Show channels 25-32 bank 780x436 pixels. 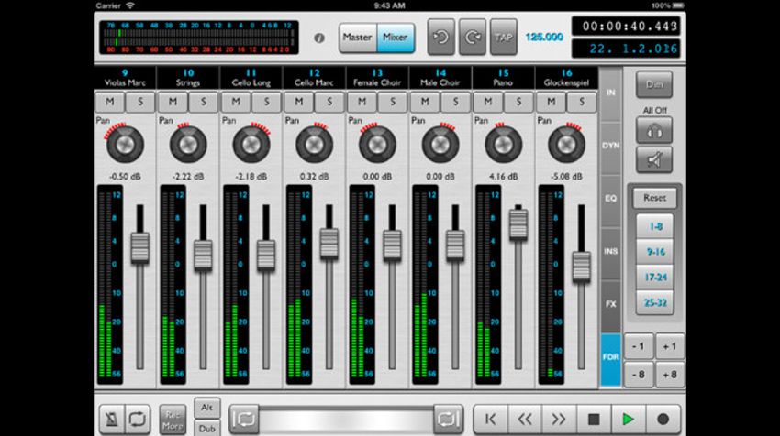point(655,302)
